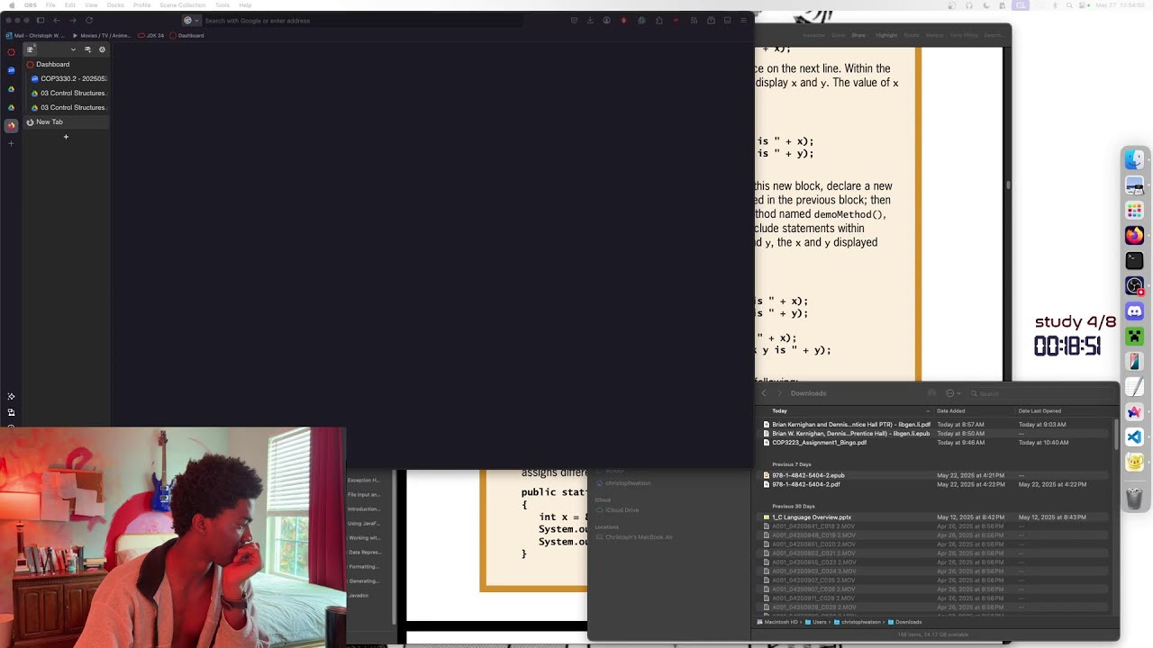This screenshot has height=648, width=1153.
Task: Click the blue Zoom workspace icon in sidebar
Action: pos(11,70)
